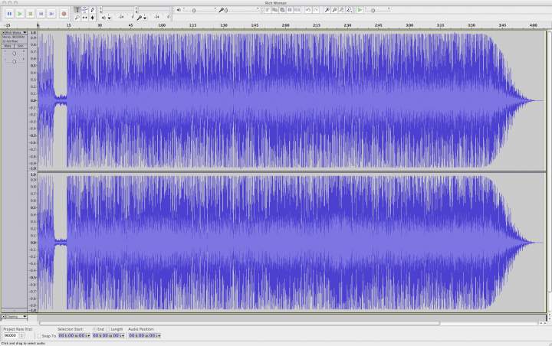Click the Play-at-speed green arrow
Screen dimensions: 552x346
point(360,10)
